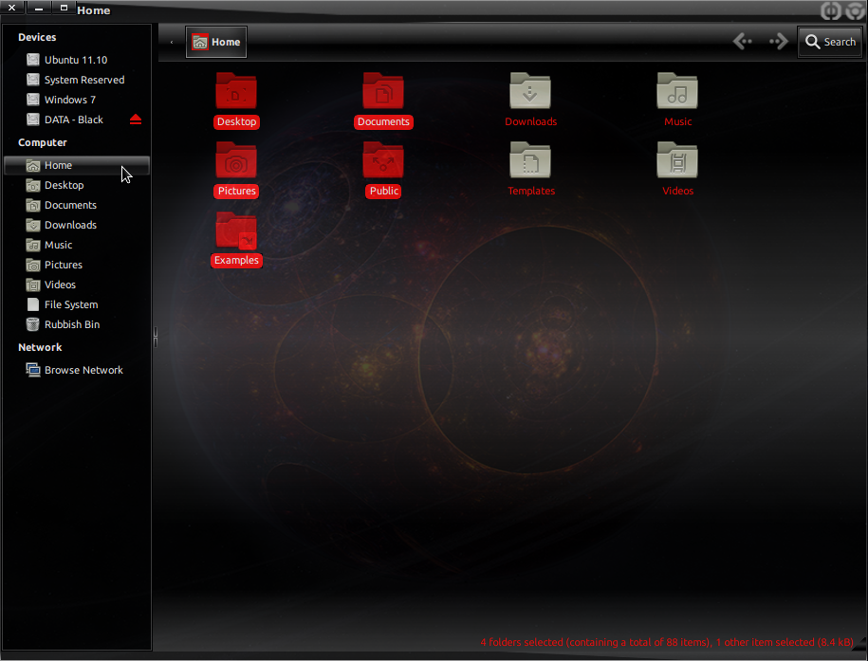
Task: Go to Pictures in the sidebar
Action: pyautogui.click(x=77, y=265)
